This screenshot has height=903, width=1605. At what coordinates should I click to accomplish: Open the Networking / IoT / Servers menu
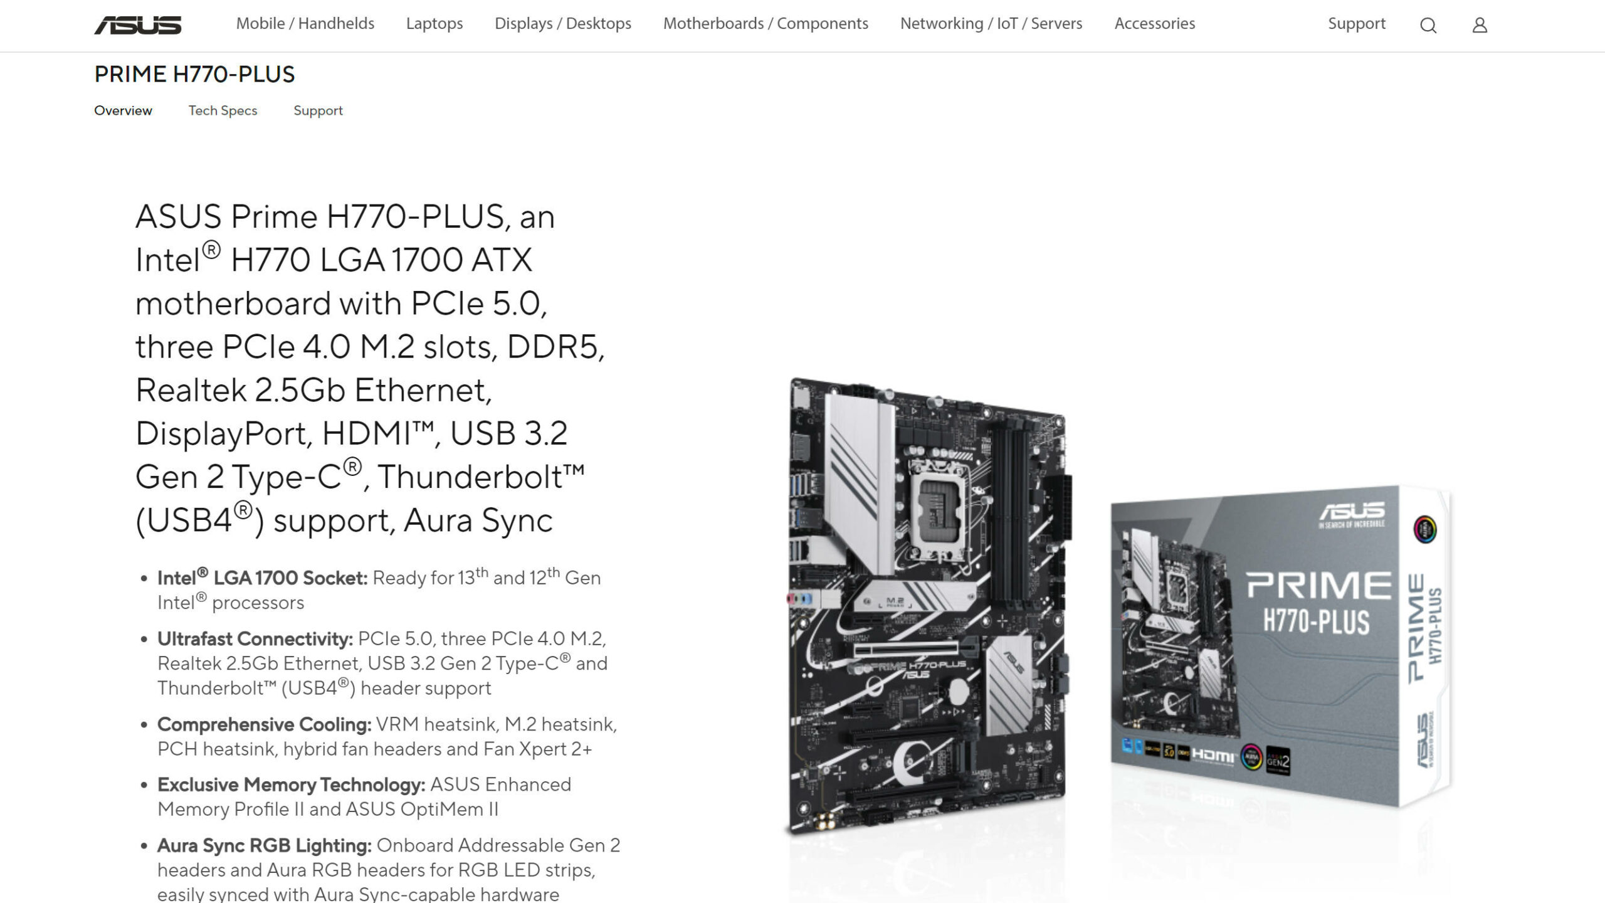coord(991,24)
